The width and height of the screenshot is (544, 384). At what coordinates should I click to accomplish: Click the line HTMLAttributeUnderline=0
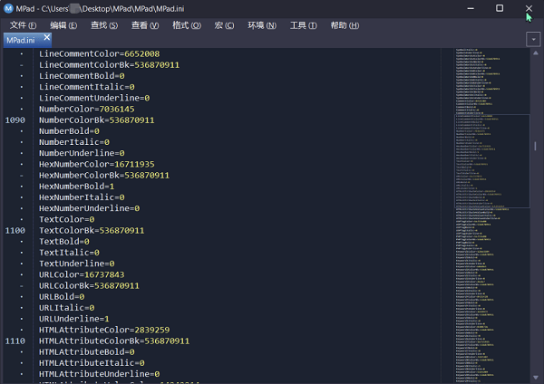99,374
